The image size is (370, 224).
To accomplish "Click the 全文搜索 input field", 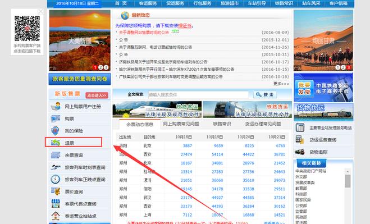I will pos(198,95).
